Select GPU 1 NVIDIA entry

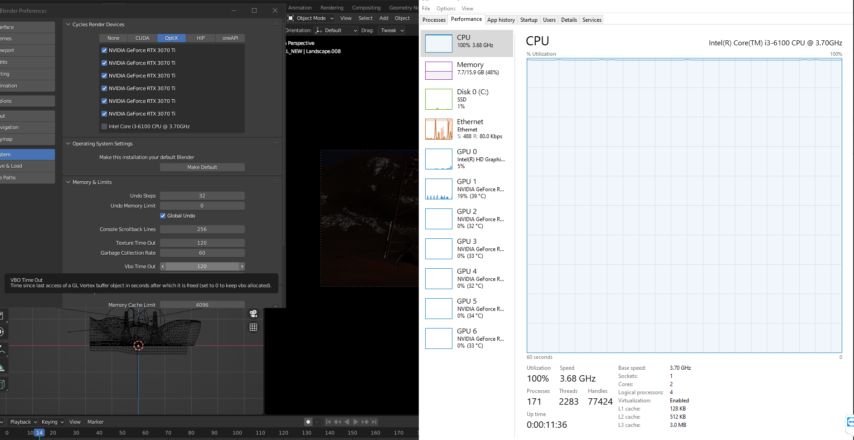coord(467,189)
